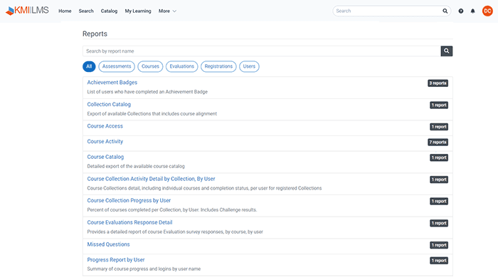498x280 pixels.
Task: Open the DC user avatar menu
Action: 487,11
